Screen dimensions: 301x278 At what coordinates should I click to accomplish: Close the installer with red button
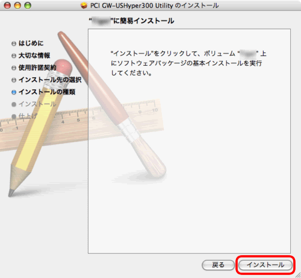pyautogui.click(x=7, y=5)
